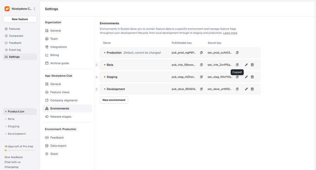The width and height of the screenshot is (316, 170).
Task: Click Give feedback link
Action: tap(14, 157)
